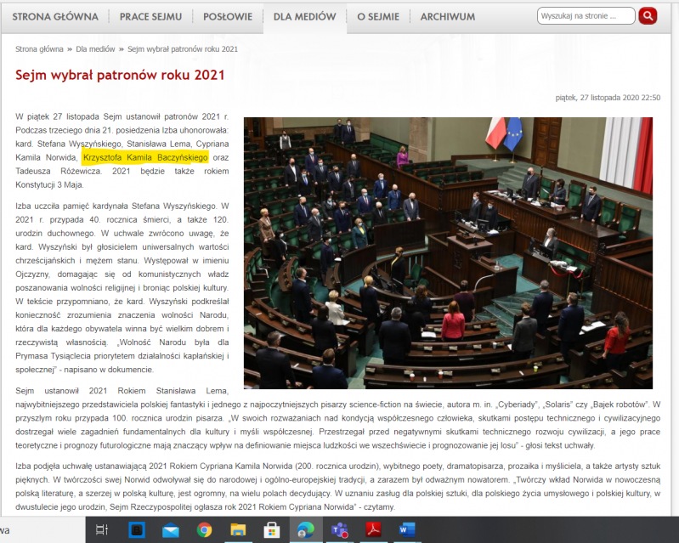This screenshot has width=679, height=543.
Task: Click the highlighted 'Krzysztofa Kamila Baczyńskiego' text
Action: [145, 157]
